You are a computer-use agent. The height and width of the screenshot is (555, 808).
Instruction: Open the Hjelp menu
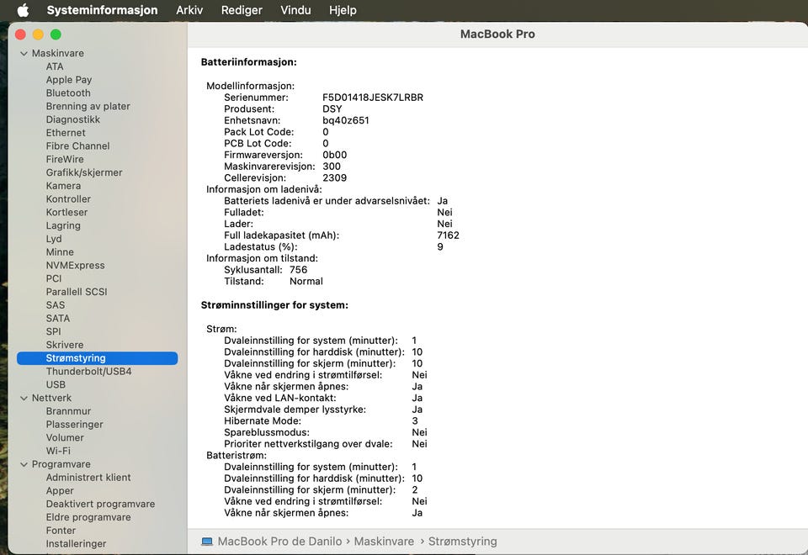pyautogui.click(x=343, y=10)
